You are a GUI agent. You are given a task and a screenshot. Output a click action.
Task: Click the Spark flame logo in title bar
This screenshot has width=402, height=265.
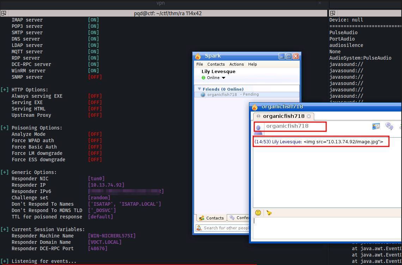198,56
